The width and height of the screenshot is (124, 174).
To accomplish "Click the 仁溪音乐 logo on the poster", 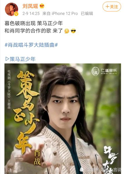I will pos(104,71).
